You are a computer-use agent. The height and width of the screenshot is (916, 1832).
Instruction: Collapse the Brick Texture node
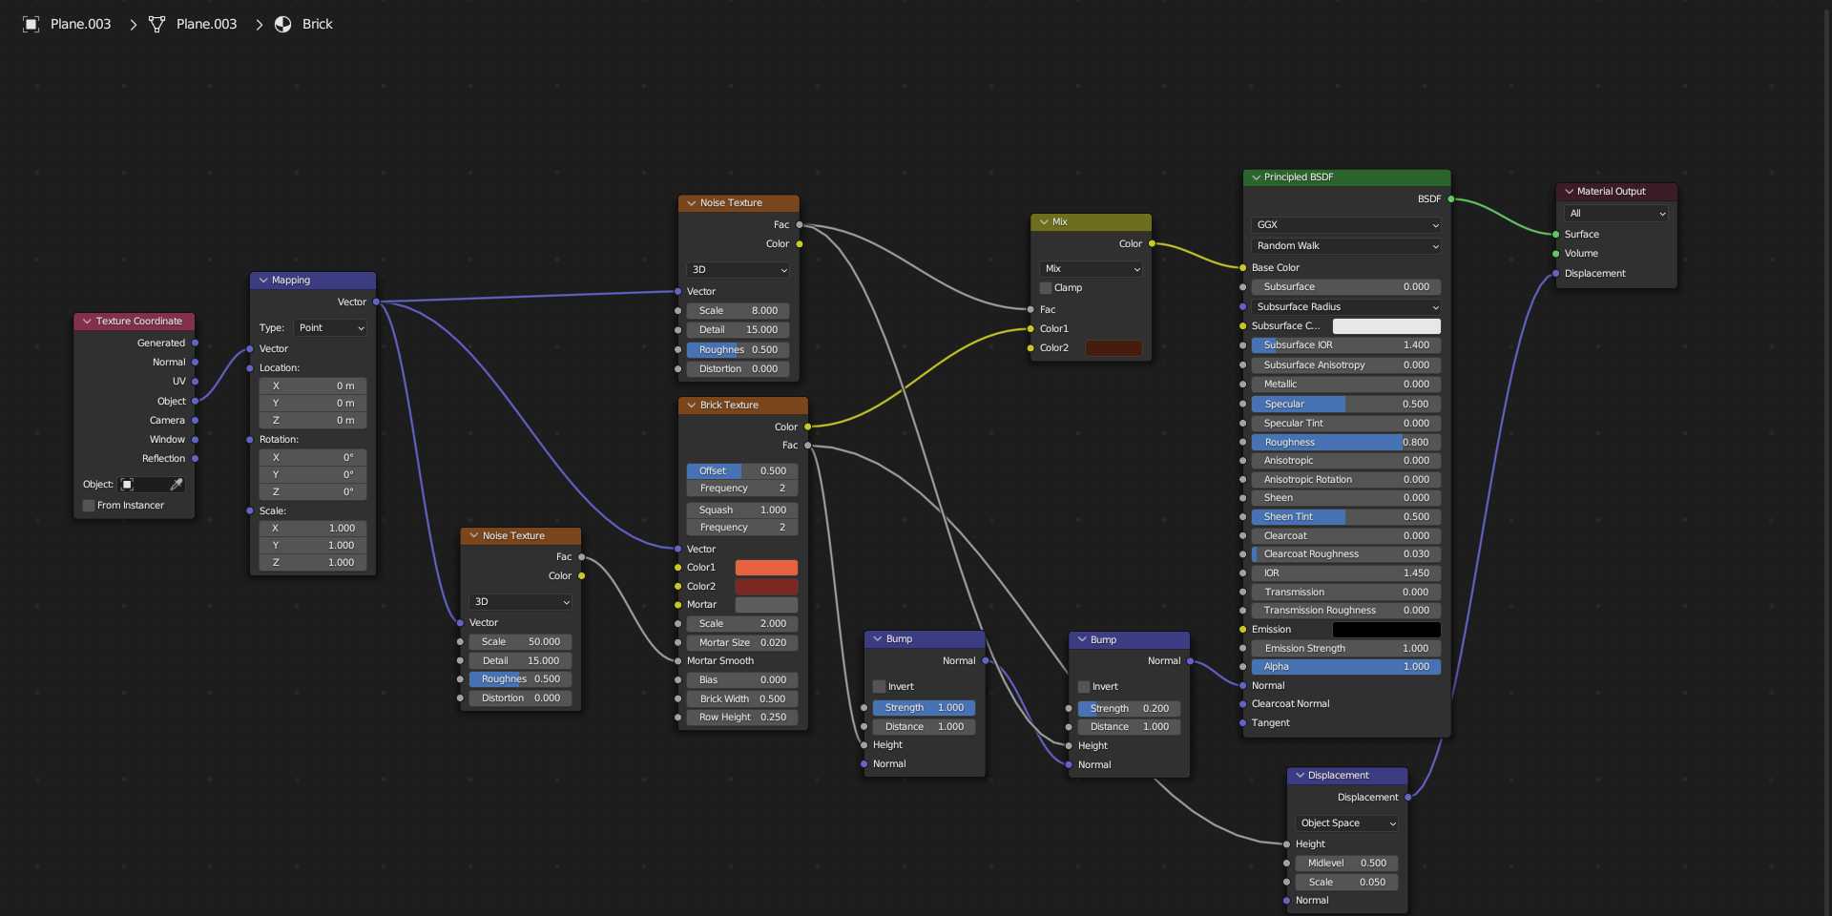click(x=692, y=406)
